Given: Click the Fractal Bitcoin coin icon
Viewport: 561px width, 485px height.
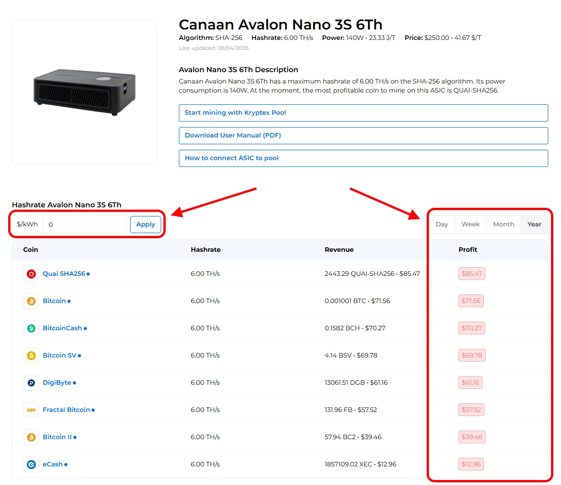Looking at the screenshot, I should pos(31,410).
